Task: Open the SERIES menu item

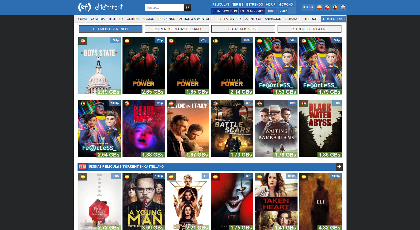Action: (x=237, y=5)
